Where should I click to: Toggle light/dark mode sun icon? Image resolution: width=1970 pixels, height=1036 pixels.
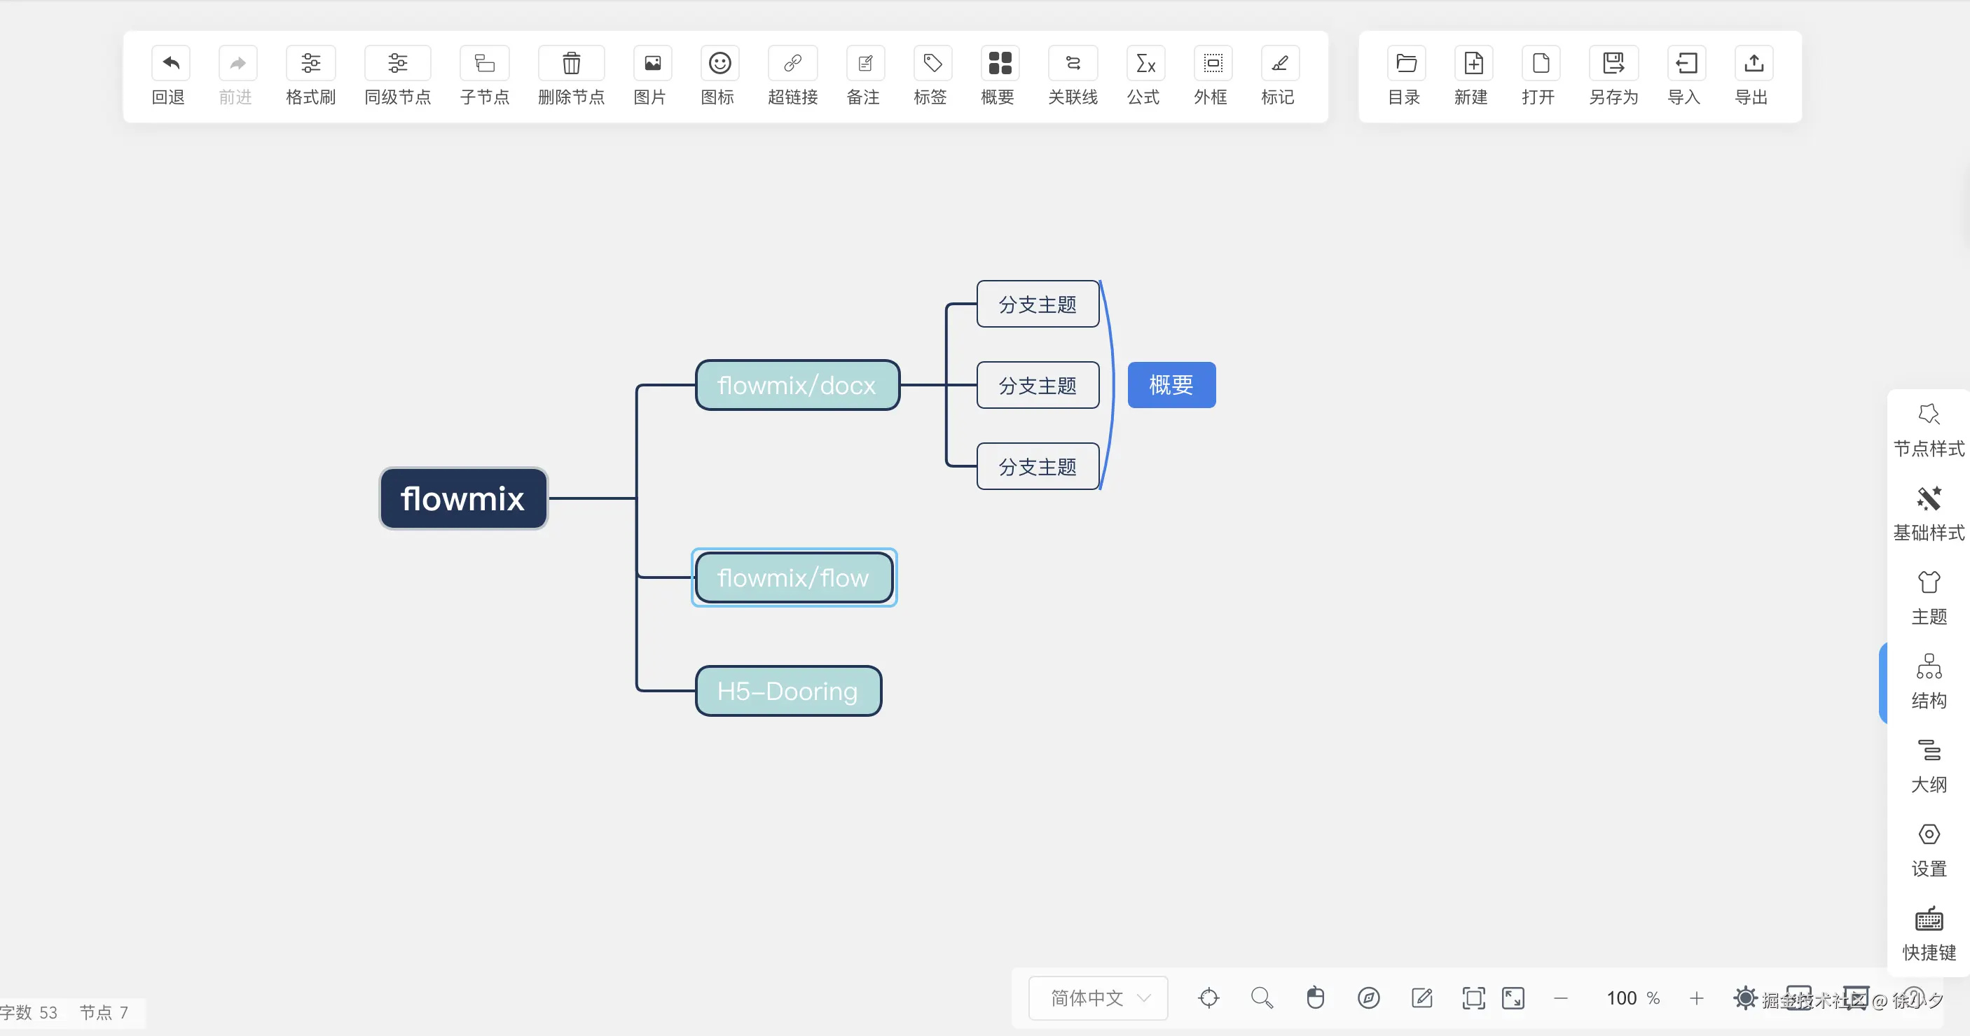pyautogui.click(x=1745, y=997)
